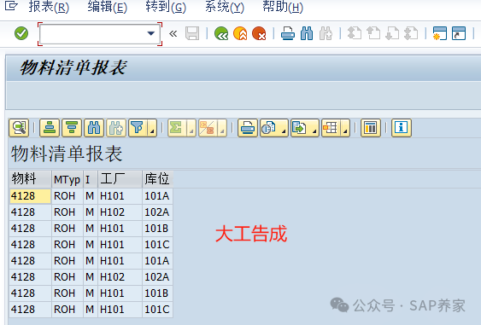Open the 转到(G) menu
This screenshot has width=481, height=325.
[x=166, y=7]
